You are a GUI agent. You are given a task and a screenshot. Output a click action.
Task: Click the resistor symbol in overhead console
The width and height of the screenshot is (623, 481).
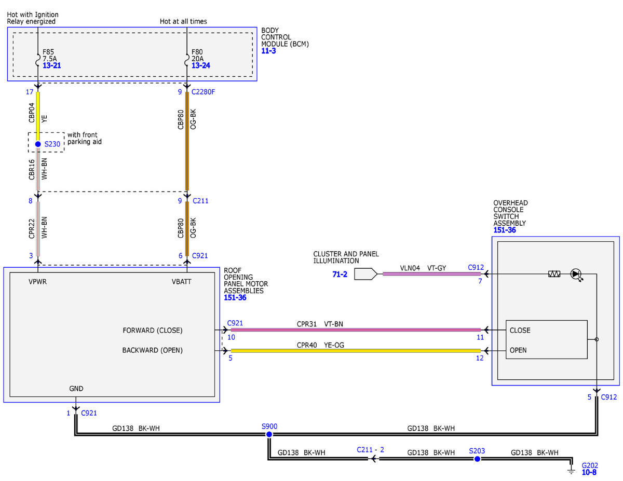pyautogui.click(x=554, y=274)
